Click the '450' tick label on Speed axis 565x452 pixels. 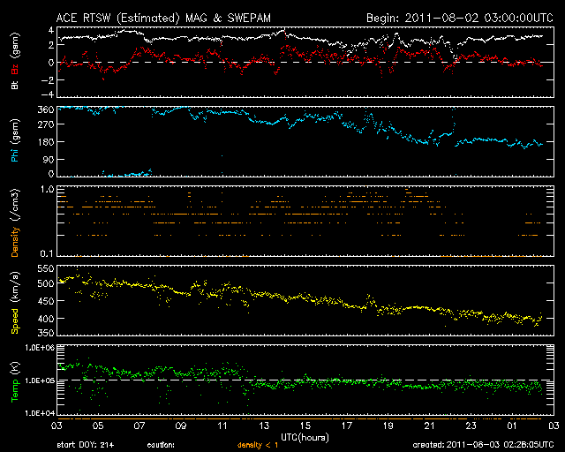click(x=46, y=301)
